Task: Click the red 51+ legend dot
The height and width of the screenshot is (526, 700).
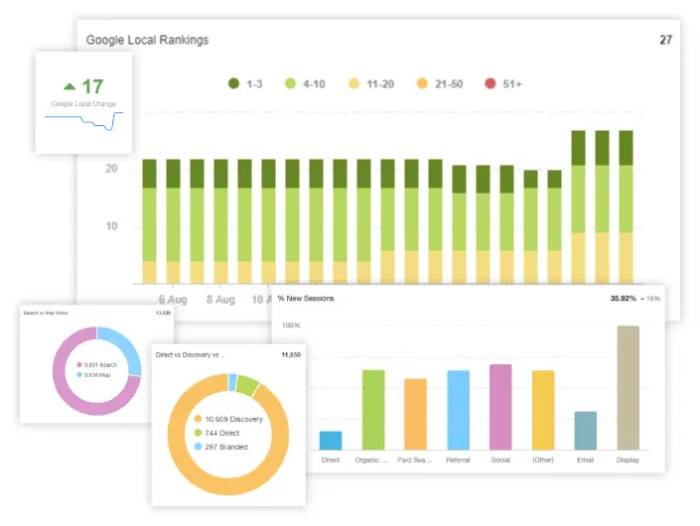Action: point(490,84)
